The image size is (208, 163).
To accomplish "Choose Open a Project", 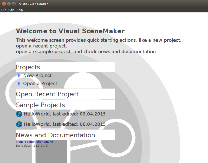I will (40, 84).
